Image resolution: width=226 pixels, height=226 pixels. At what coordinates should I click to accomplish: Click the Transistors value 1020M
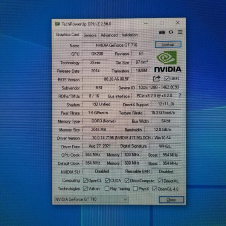tap(141, 70)
